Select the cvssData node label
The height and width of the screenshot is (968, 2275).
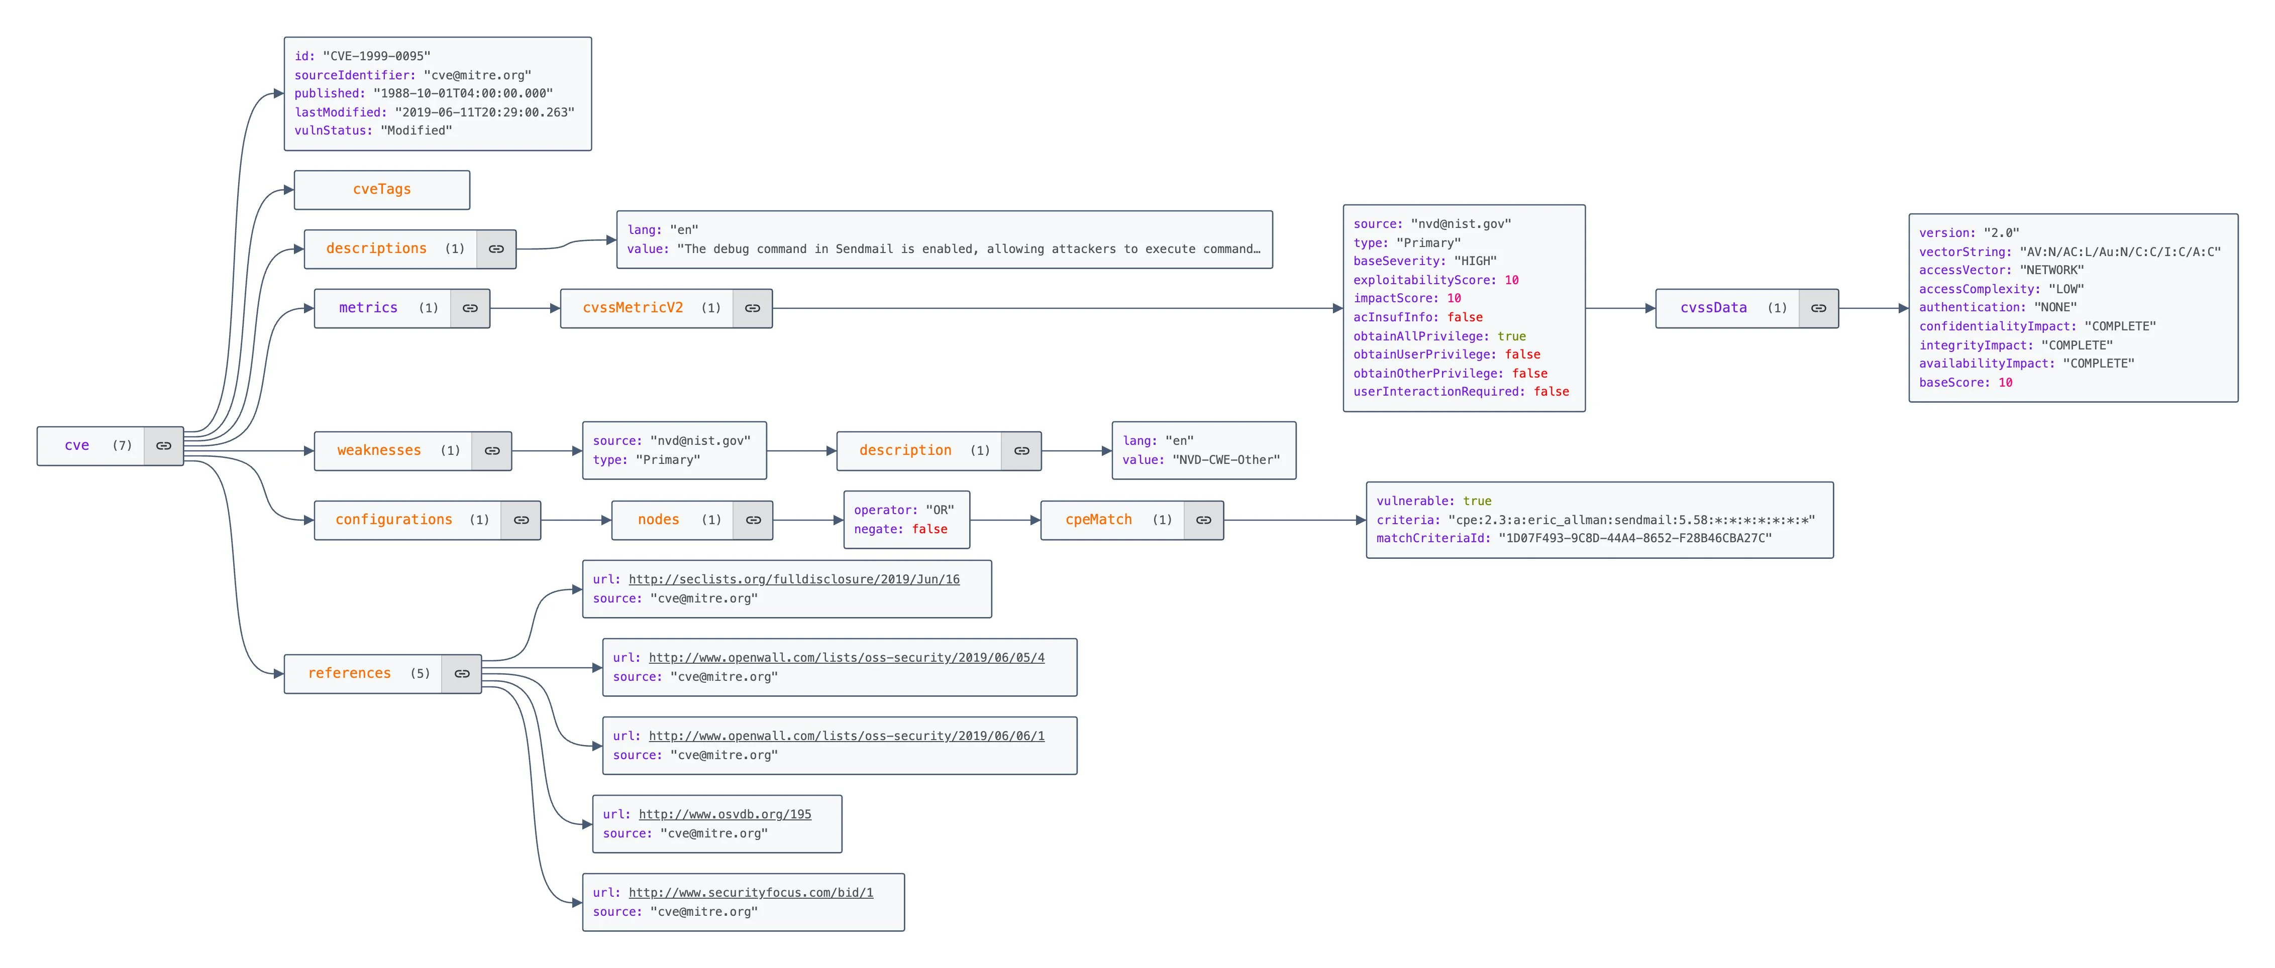(1713, 308)
